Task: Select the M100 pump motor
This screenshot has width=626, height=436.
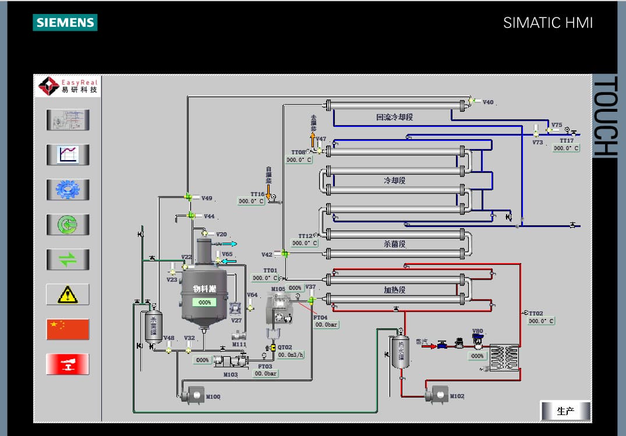Action: 191,396
